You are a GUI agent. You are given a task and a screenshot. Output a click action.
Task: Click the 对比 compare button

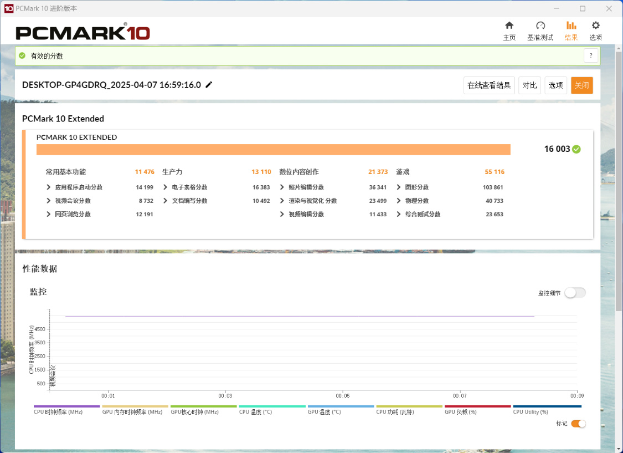(529, 85)
